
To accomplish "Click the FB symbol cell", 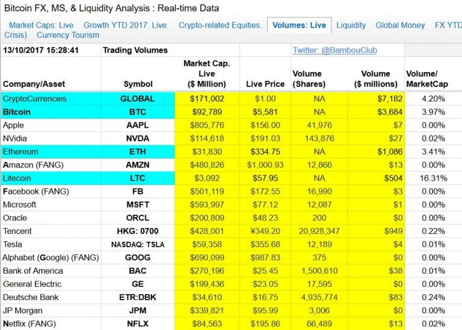I will point(138,191).
